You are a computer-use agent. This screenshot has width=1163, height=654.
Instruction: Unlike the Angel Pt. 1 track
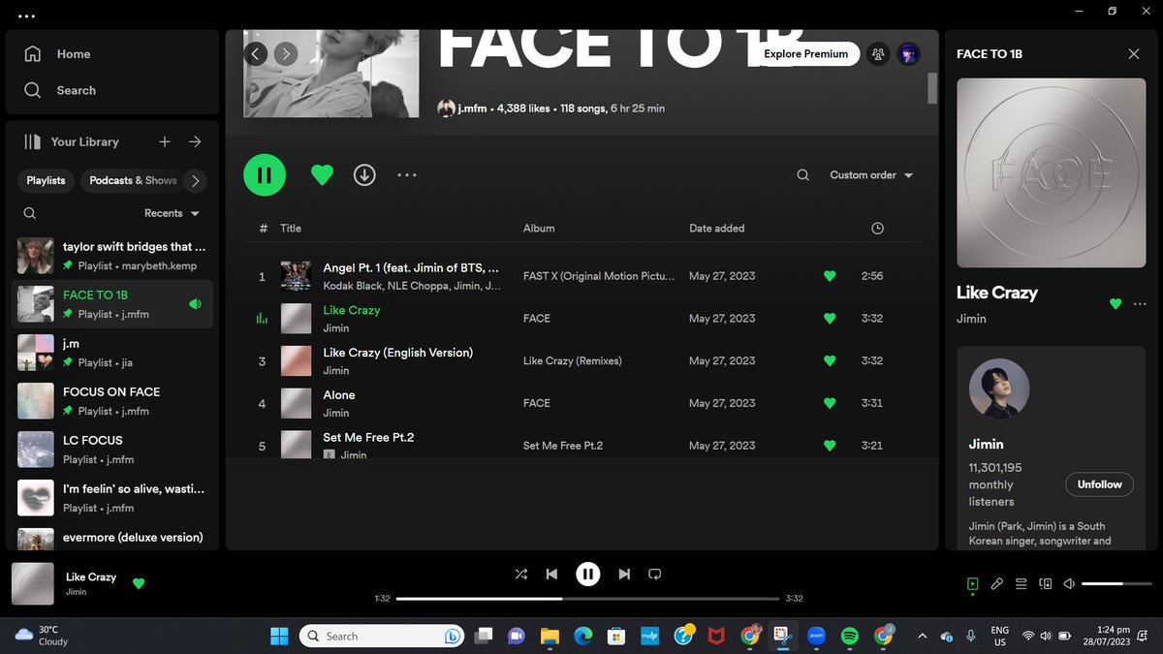point(829,276)
